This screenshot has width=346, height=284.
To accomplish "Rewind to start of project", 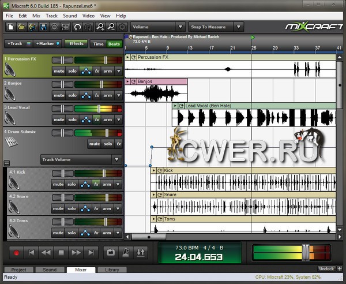I will 31,252.
